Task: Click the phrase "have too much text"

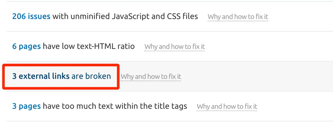Action: (x=78, y=106)
